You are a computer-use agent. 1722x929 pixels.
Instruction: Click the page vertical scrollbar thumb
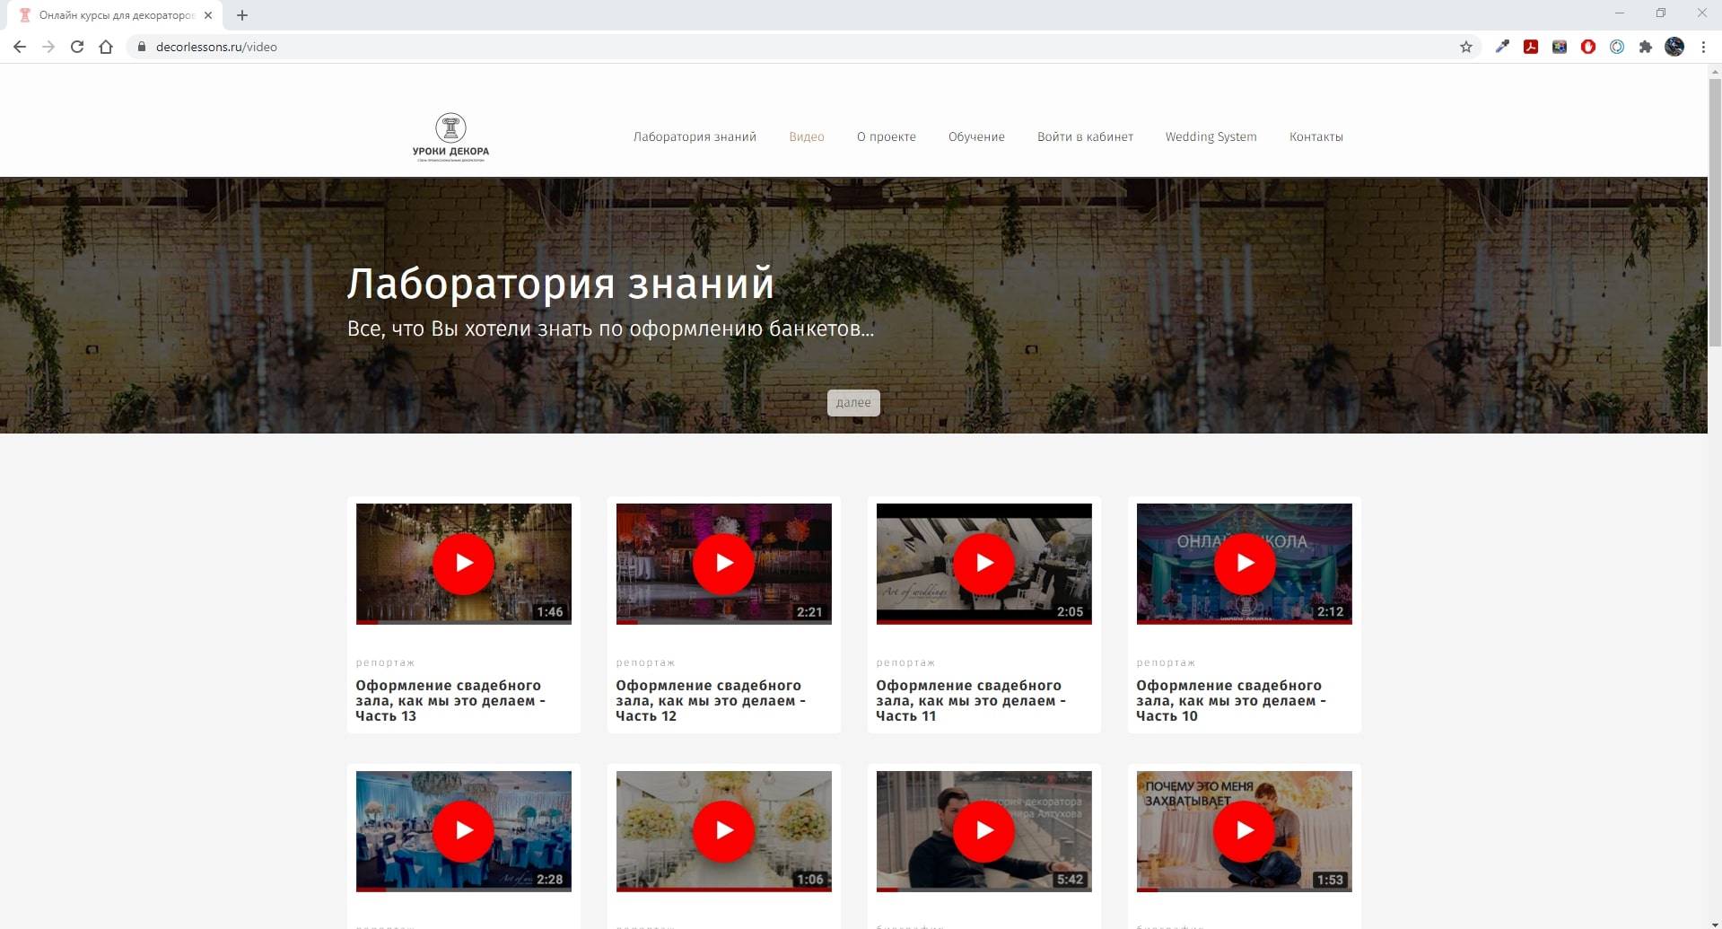pos(1715,211)
